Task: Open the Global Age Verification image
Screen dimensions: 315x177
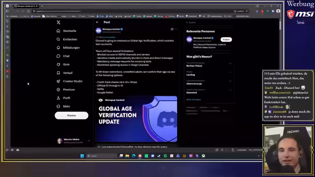Action: click(x=136, y=119)
